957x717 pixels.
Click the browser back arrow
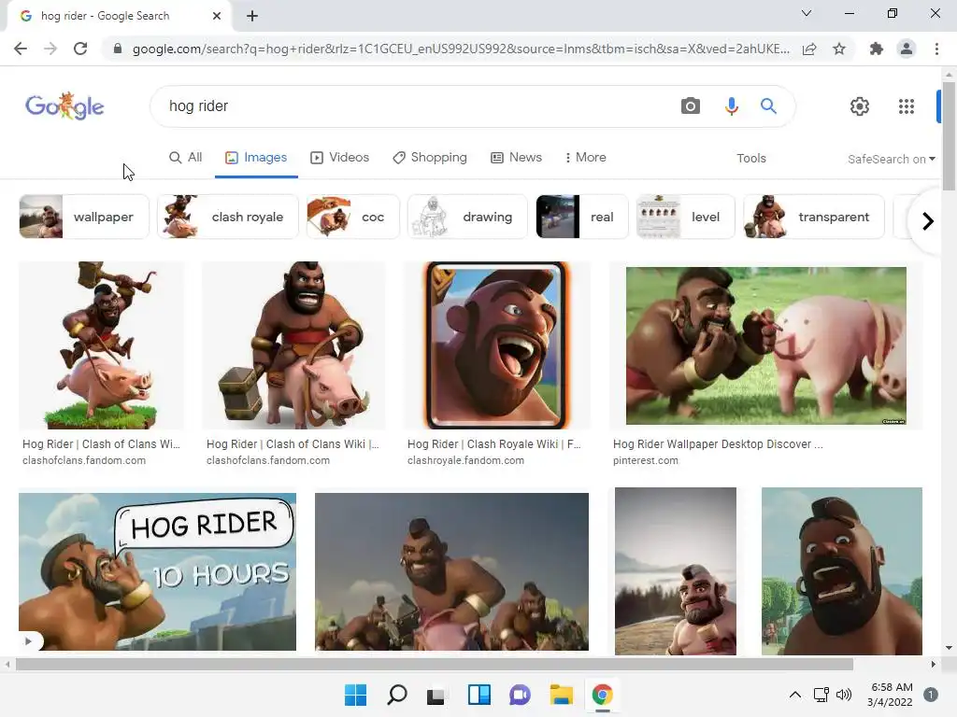point(21,49)
